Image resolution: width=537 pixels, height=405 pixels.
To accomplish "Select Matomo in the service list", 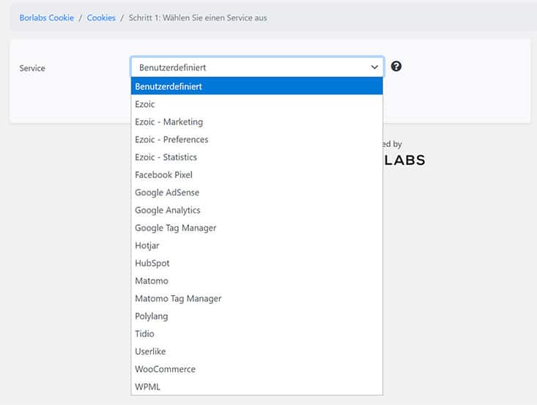I will tap(257, 281).
